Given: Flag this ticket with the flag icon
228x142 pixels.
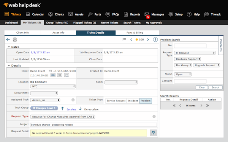Looking at the screenshot, I should [124, 39].
